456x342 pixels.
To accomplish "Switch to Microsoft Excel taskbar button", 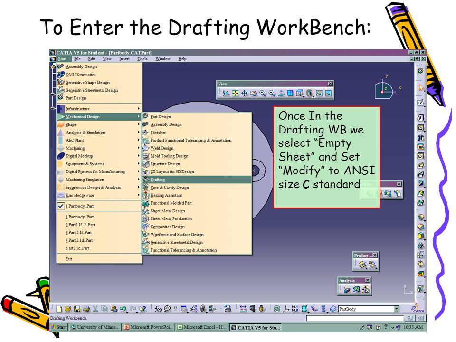I will [x=202, y=327].
